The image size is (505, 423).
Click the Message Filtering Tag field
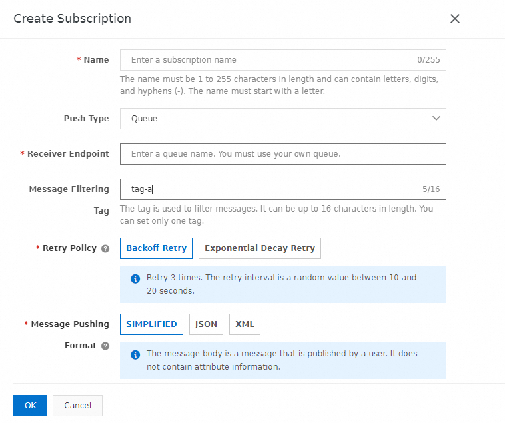point(282,189)
